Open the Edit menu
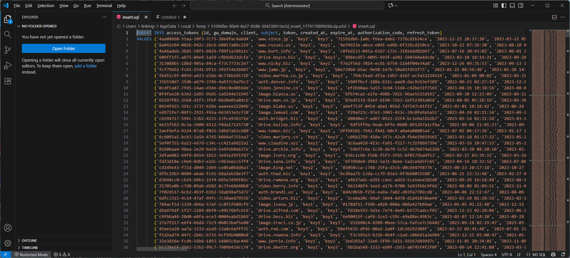 pos(29,5)
